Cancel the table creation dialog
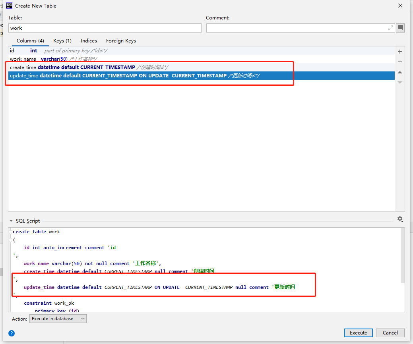The width and height of the screenshot is (413, 344). pyautogui.click(x=390, y=333)
